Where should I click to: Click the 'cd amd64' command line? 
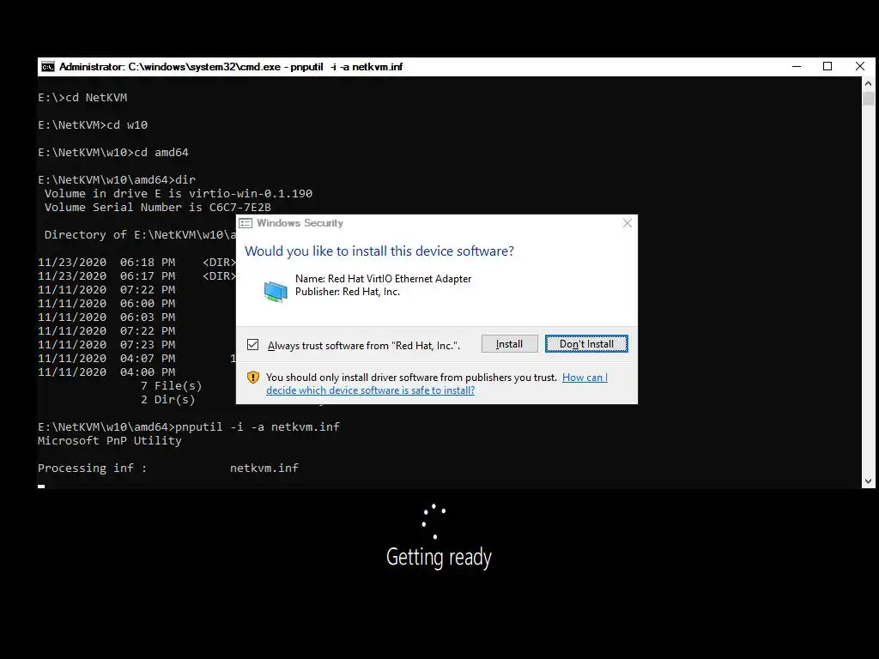(x=113, y=153)
